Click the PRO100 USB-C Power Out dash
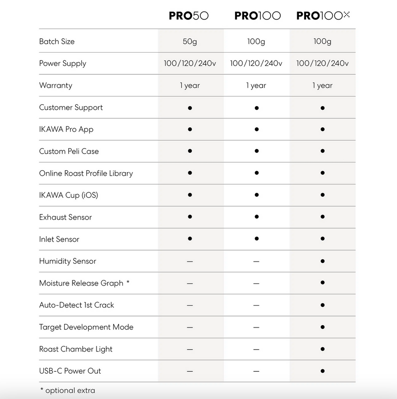 pos(256,371)
